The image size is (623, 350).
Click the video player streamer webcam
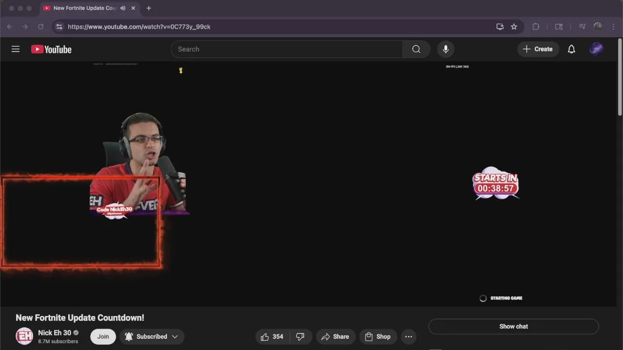[x=139, y=163]
